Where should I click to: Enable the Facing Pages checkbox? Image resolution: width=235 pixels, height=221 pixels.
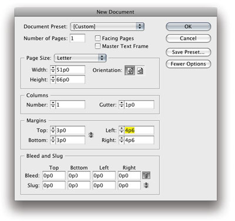98,38
